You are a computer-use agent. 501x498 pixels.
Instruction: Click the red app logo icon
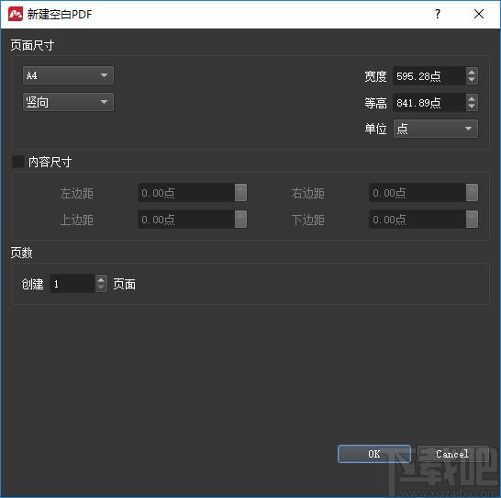[16, 14]
